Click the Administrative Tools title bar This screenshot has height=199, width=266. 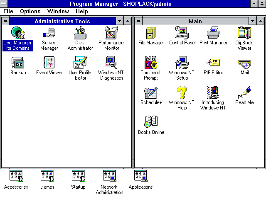pos(62,21)
